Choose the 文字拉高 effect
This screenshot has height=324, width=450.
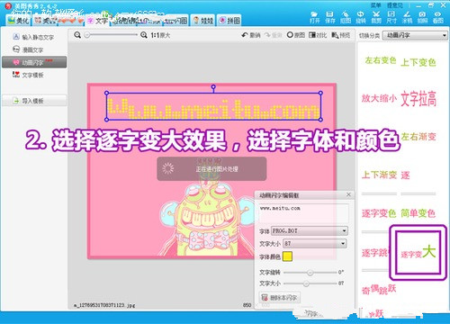[x=418, y=99]
